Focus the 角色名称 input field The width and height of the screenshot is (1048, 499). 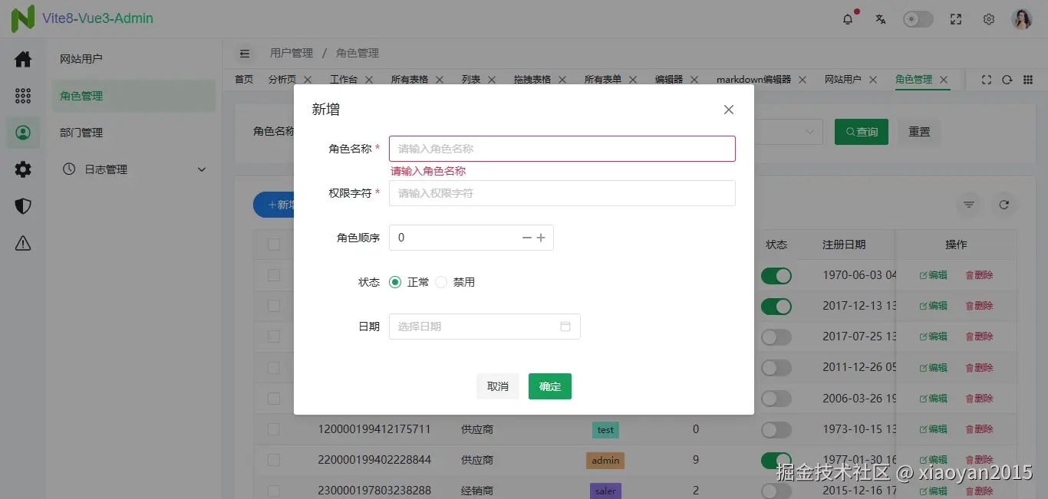pos(562,149)
